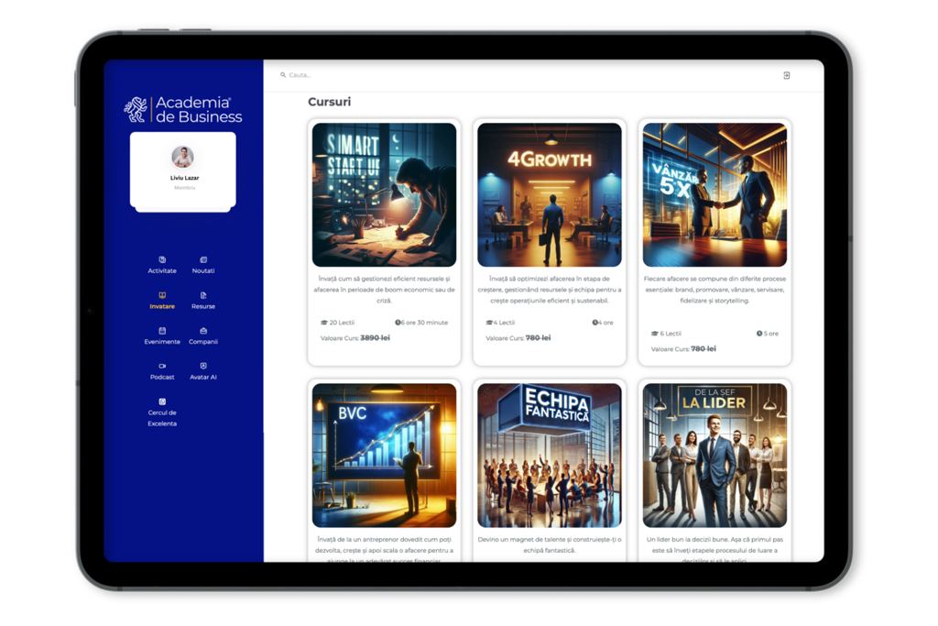The image size is (938, 626).
Task: Click the Cercul de Excelenta label
Action: [x=162, y=418]
